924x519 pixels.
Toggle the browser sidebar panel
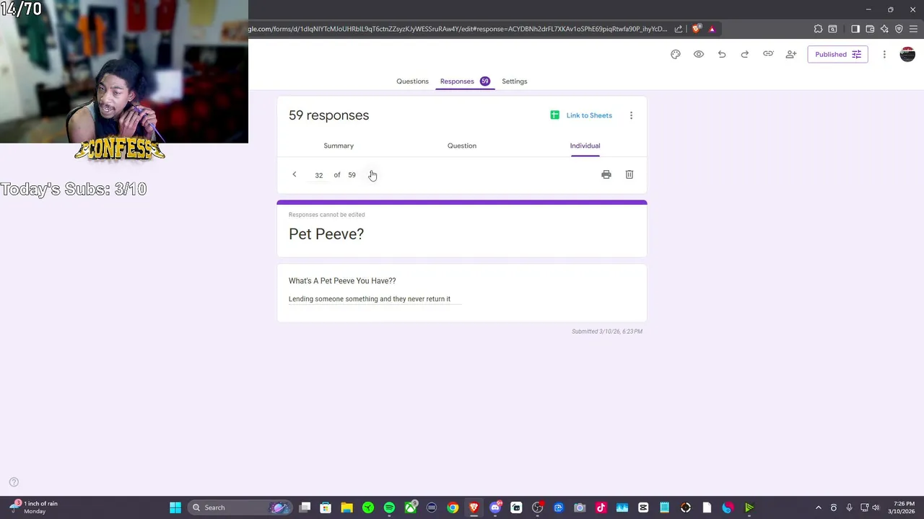[x=855, y=29]
